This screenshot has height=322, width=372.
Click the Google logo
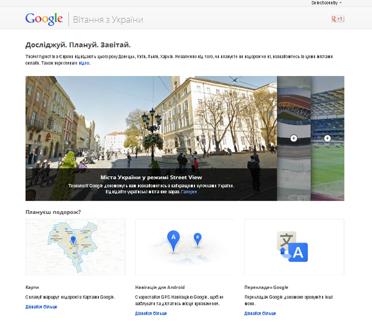click(x=44, y=19)
